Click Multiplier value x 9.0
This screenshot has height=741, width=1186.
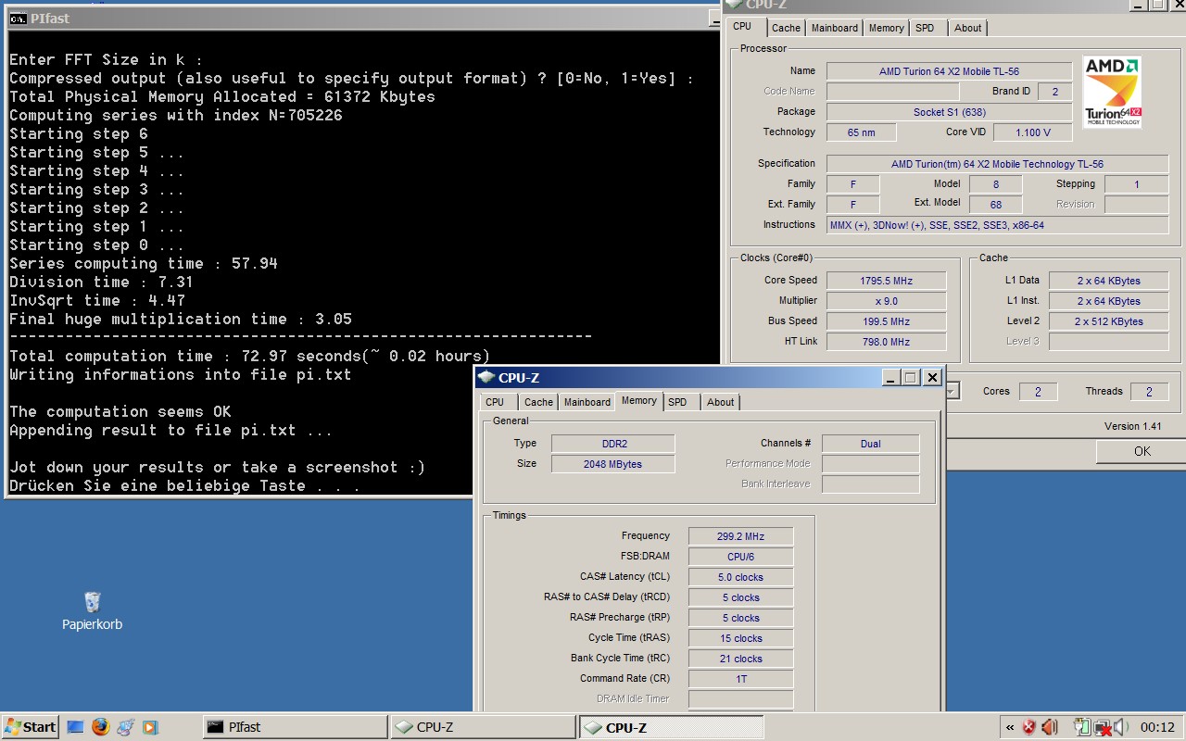(x=885, y=301)
